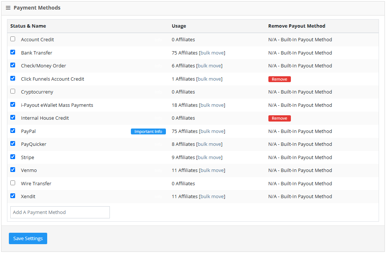Focus the Add A Payment Method field

[60, 212]
